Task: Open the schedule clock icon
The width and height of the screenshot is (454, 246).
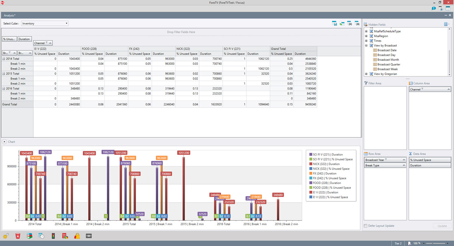Action: 42,236
